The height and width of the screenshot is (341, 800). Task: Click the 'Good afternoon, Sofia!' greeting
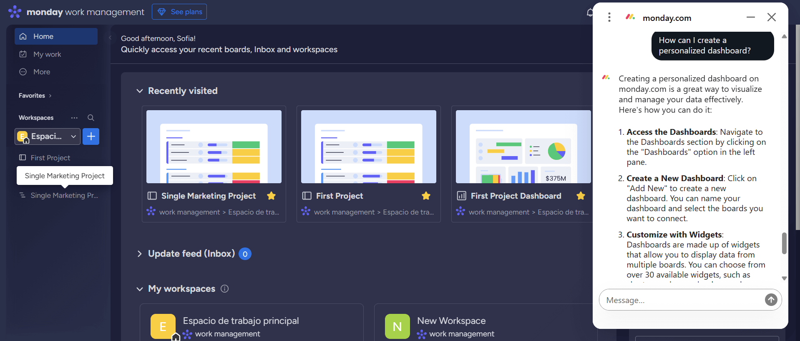point(158,38)
